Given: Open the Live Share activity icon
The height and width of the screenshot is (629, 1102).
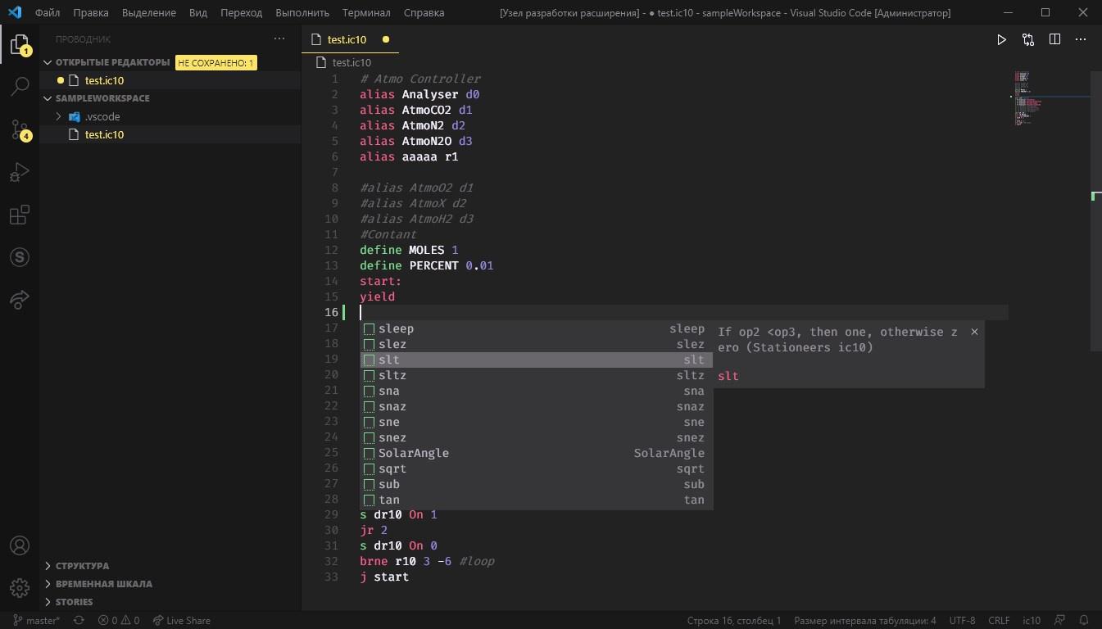Looking at the screenshot, I should pyautogui.click(x=20, y=300).
